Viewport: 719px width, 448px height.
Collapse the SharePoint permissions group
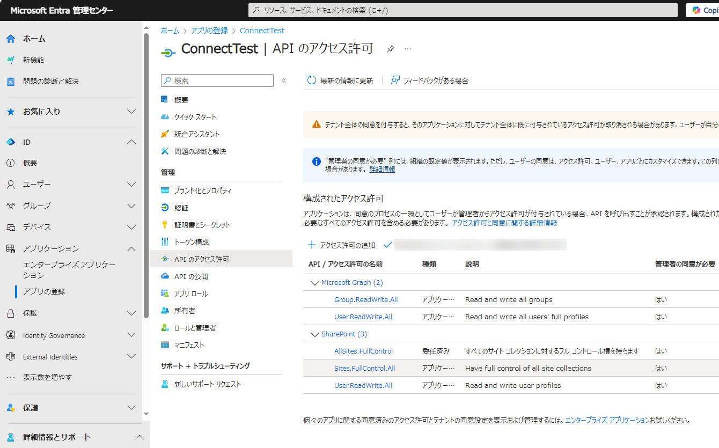coord(314,334)
